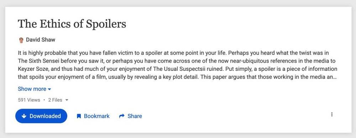Screen dimensions: 356x138
Task: Click the truncated ellipsis ending the abstract
Action: tap(335, 77)
